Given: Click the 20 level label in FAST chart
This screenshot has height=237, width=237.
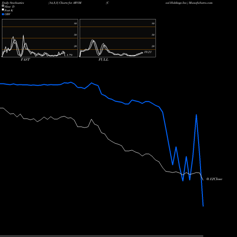Looking at the screenshot, I should tap(75, 46).
